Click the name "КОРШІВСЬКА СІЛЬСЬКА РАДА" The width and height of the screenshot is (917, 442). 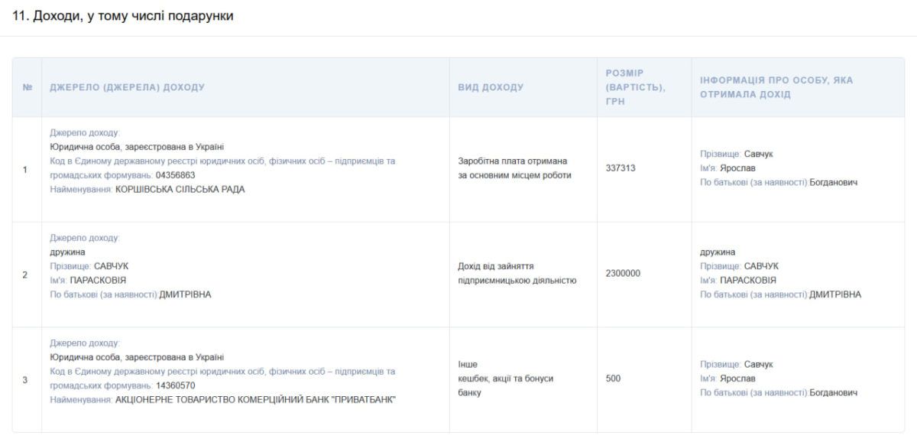[180, 189]
